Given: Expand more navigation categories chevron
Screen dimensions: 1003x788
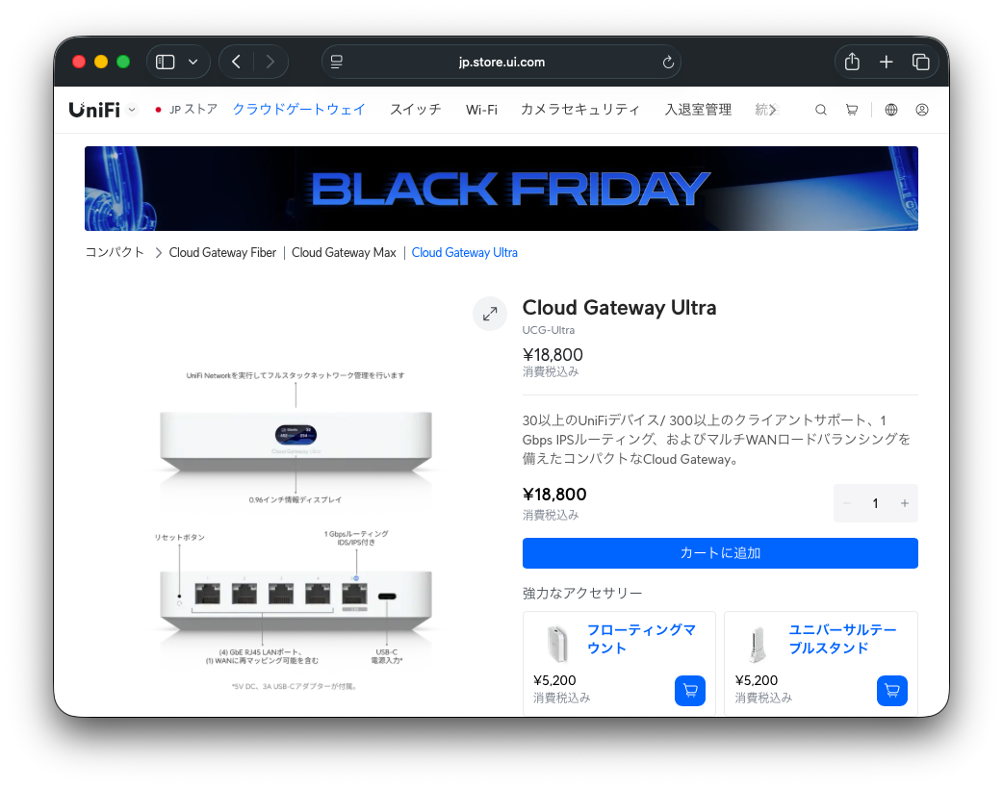Looking at the screenshot, I should [773, 110].
